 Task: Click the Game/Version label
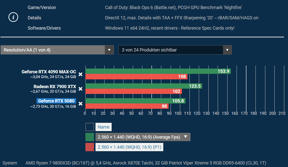pos(42,8)
